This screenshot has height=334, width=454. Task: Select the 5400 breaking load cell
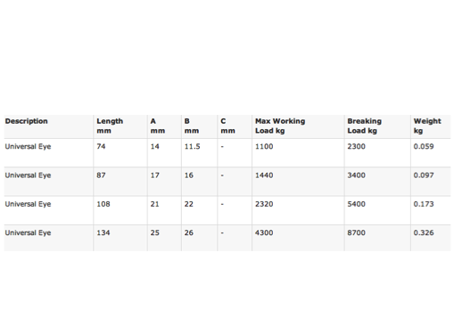point(356,204)
